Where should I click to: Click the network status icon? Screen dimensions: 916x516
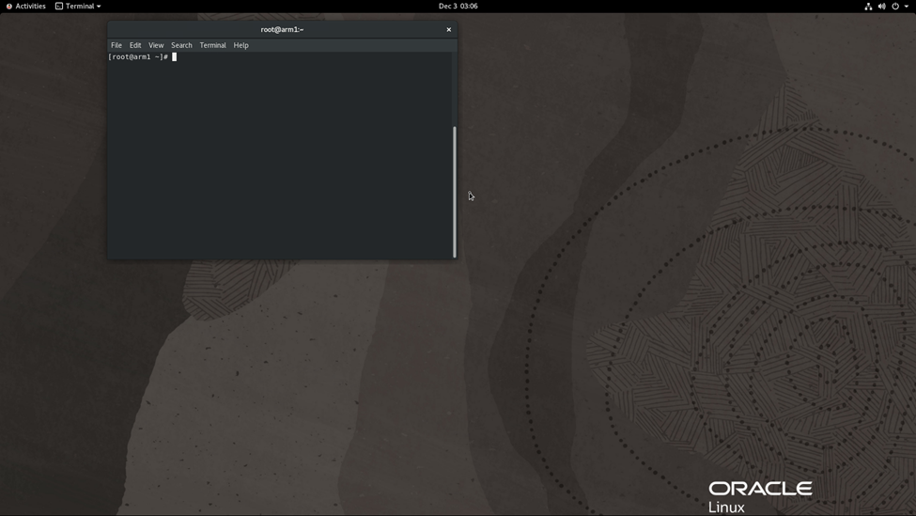click(x=868, y=7)
